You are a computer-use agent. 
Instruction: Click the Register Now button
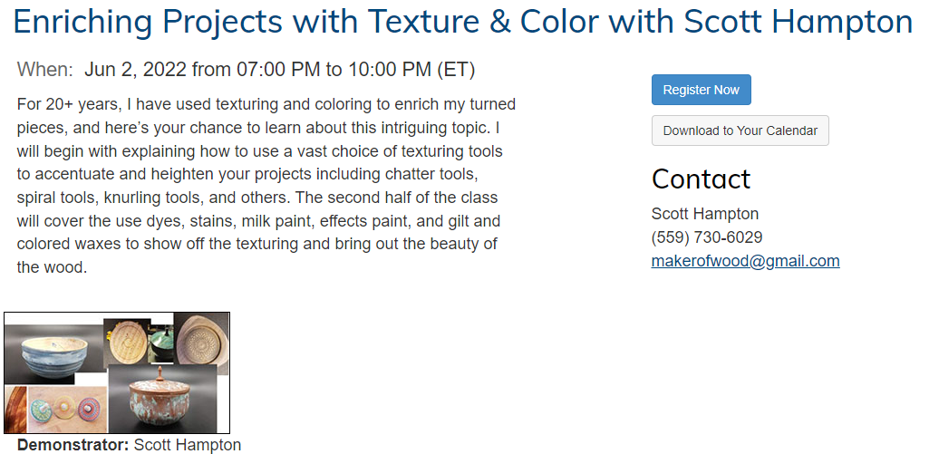coord(701,90)
